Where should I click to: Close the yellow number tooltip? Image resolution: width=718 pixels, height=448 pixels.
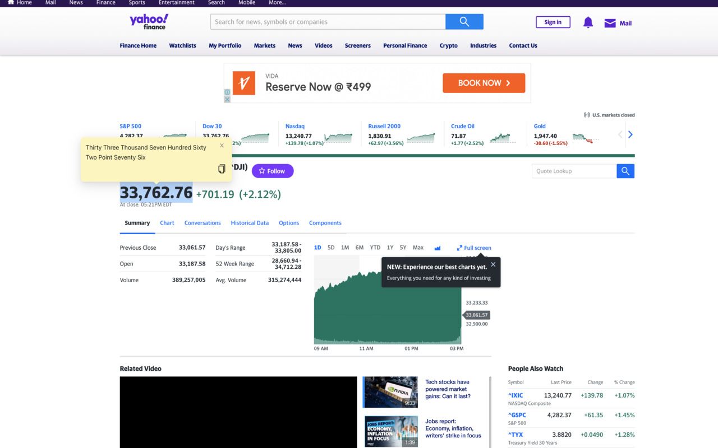[222, 146]
